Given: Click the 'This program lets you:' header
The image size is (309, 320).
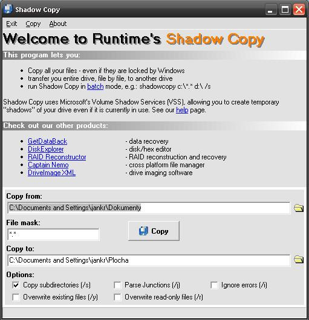Looking at the screenshot, I should [42, 55].
